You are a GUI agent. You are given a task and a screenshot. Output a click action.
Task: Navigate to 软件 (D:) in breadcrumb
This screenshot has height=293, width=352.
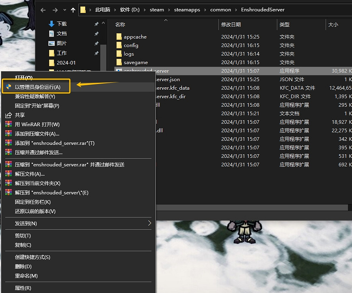coord(130,10)
